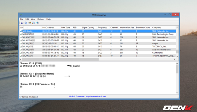
Task: Click the WifiInfoView app icon in title bar
Action: click(x=21, y=15)
